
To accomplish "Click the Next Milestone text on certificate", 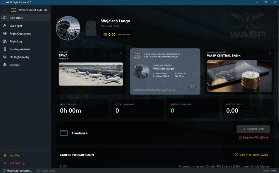I will 154,90.
